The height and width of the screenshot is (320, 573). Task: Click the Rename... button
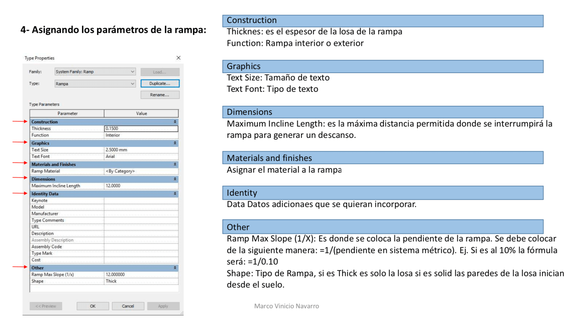pos(160,95)
